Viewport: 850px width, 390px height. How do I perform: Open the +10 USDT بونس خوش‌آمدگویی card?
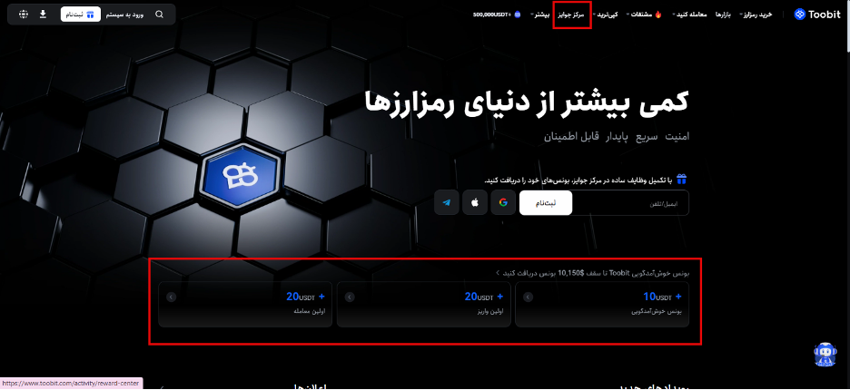[602, 304]
